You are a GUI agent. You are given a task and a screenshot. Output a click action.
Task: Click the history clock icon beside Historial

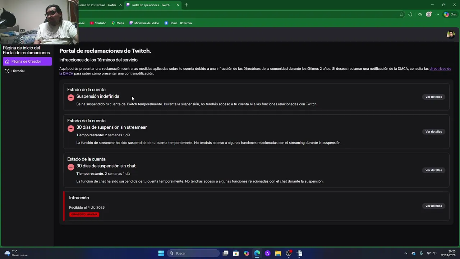tap(7, 71)
